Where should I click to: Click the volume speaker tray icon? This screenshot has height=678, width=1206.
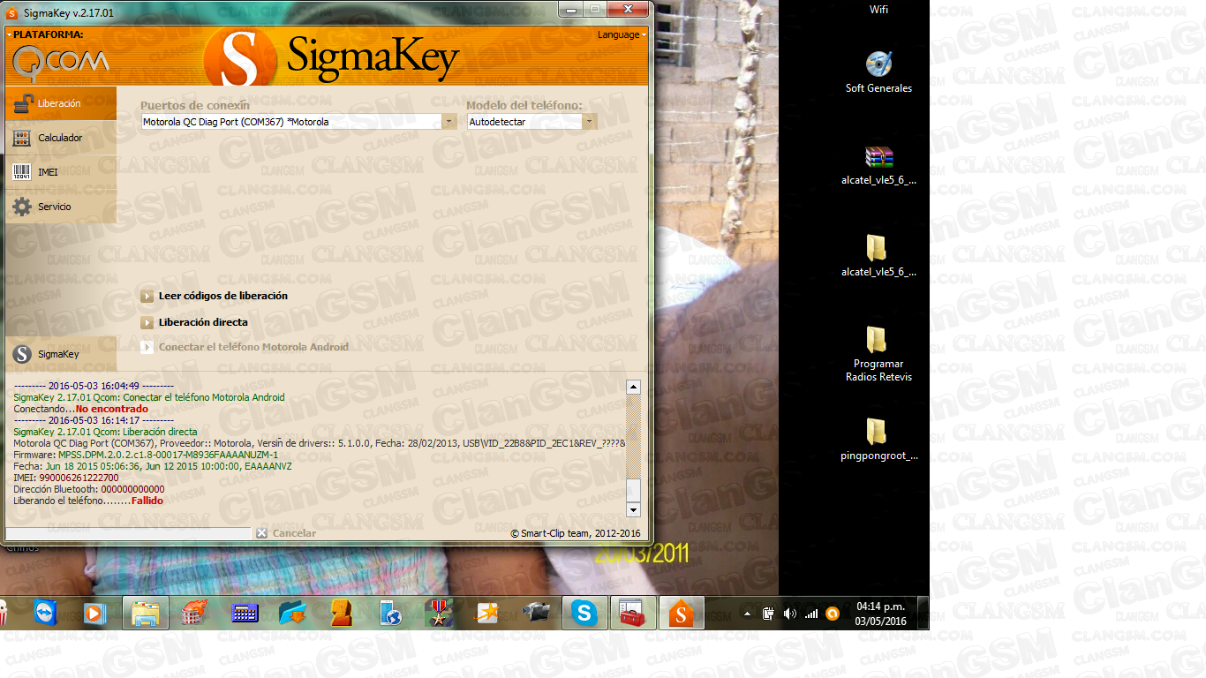789,614
